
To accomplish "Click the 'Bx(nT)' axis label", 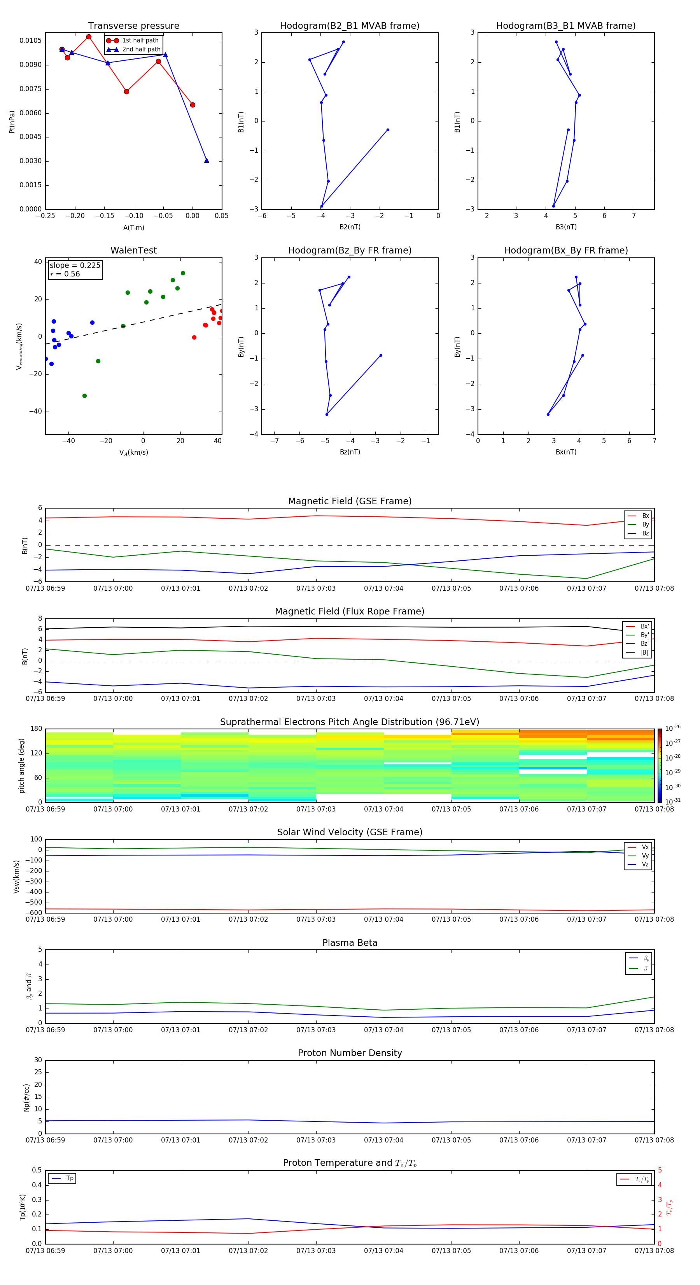I will pyautogui.click(x=566, y=452).
